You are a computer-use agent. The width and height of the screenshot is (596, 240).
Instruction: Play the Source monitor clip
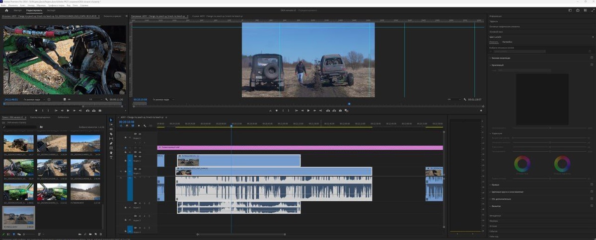(x=68, y=110)
